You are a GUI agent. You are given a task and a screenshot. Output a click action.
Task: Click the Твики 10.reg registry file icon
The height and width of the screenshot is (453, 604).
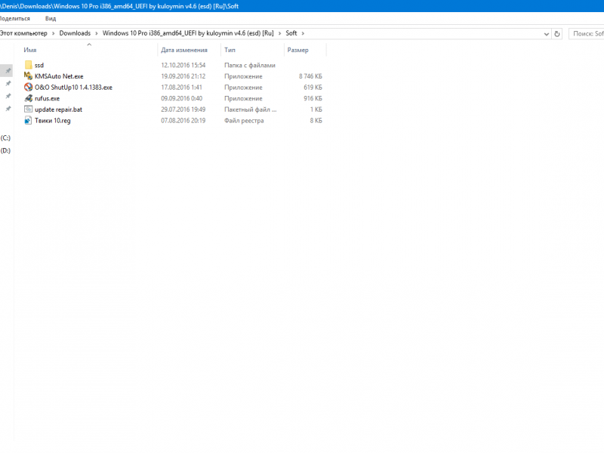pos(28,121)
